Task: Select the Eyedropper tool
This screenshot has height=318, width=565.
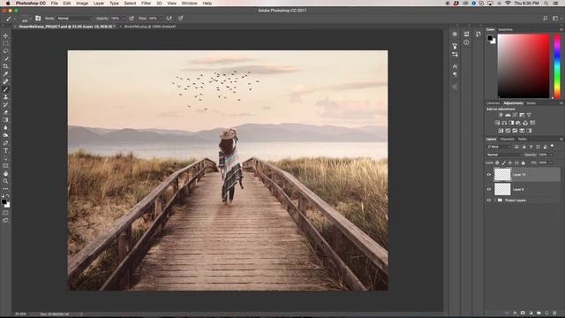Action: [x=5, y=74]
